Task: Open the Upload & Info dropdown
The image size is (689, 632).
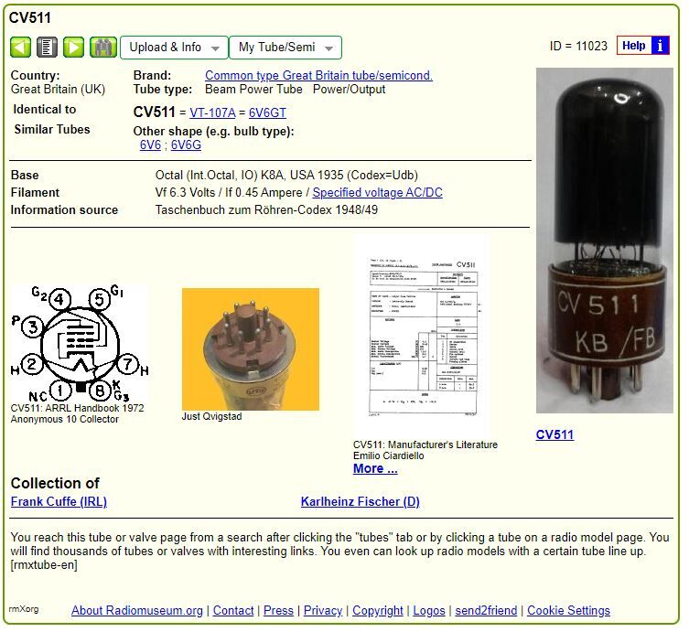Action: point(174,48)
